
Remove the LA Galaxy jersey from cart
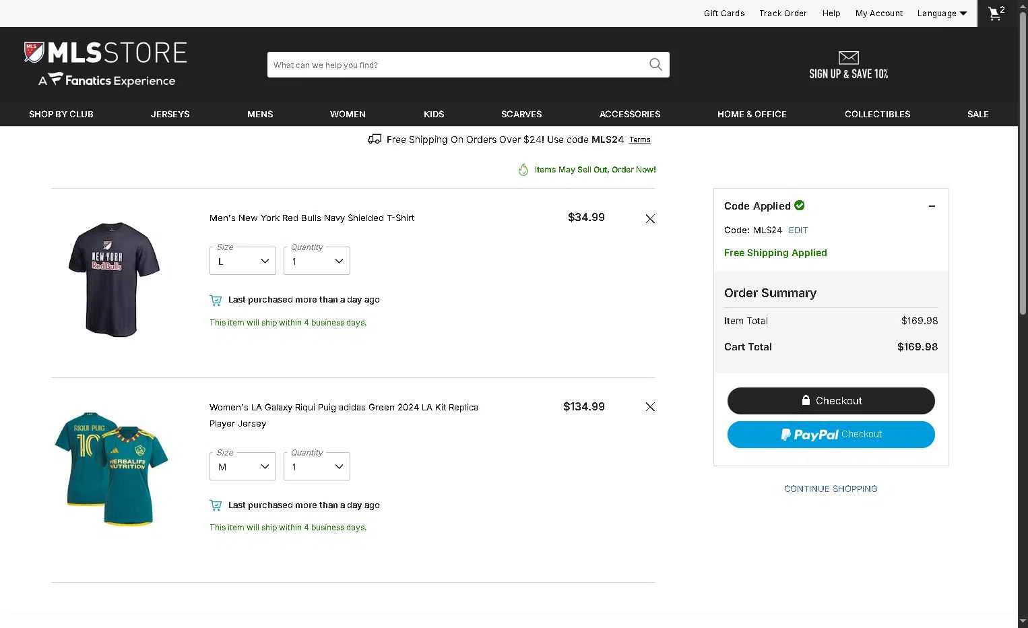pos(650,406)
